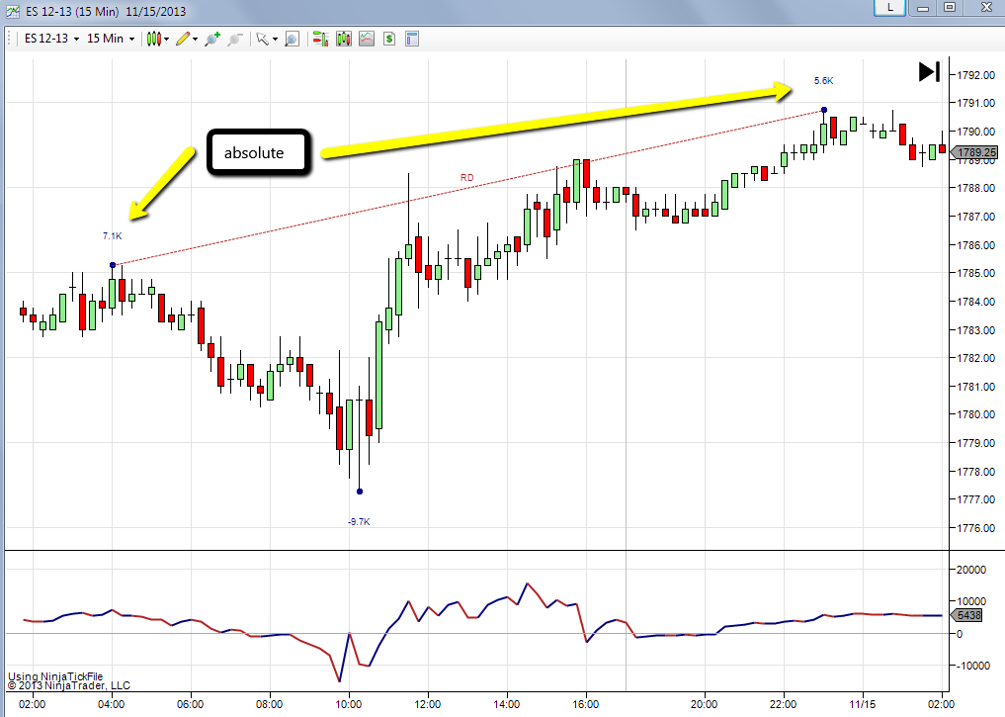This screenshot has width=1005, height=717.
Task: Click the zoom out magnifier icon
Action: (x=235, y=40)
